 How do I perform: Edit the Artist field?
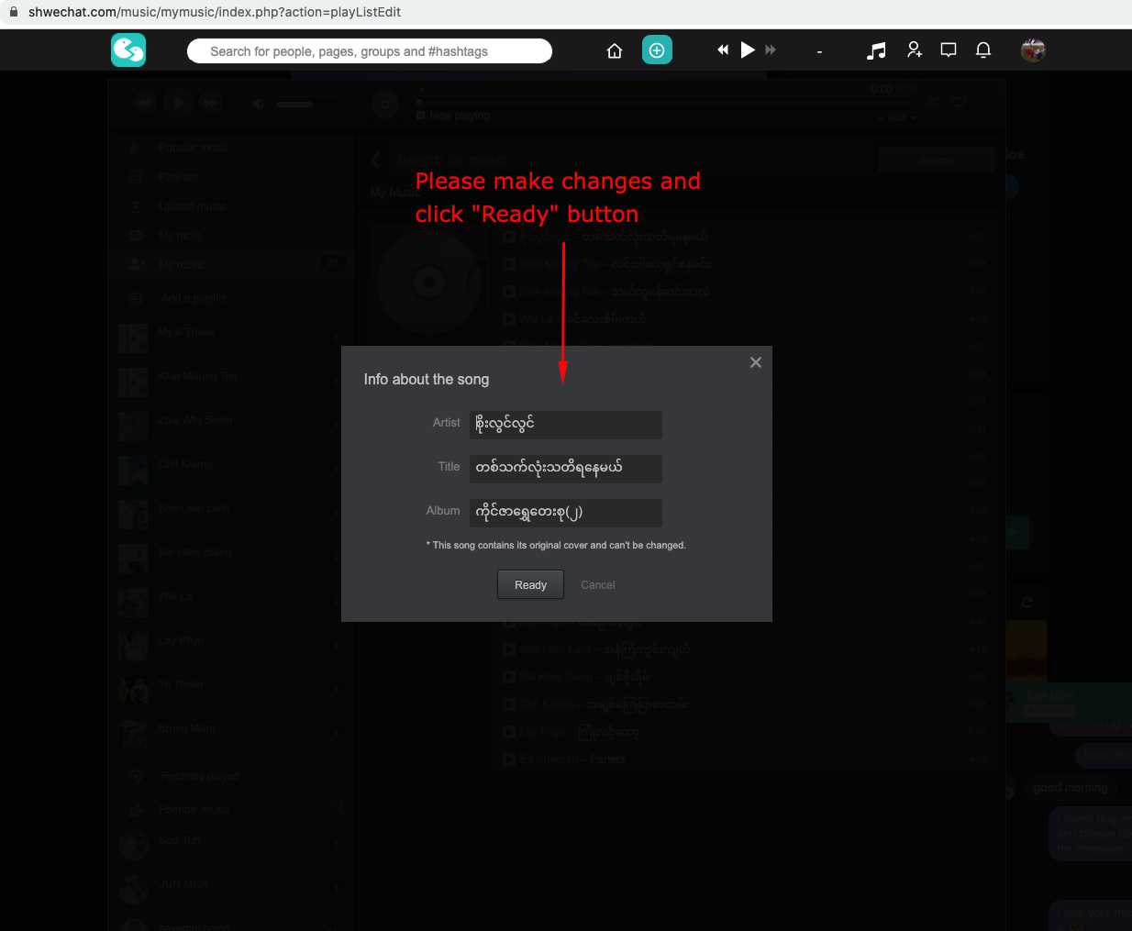pos(566,425)
